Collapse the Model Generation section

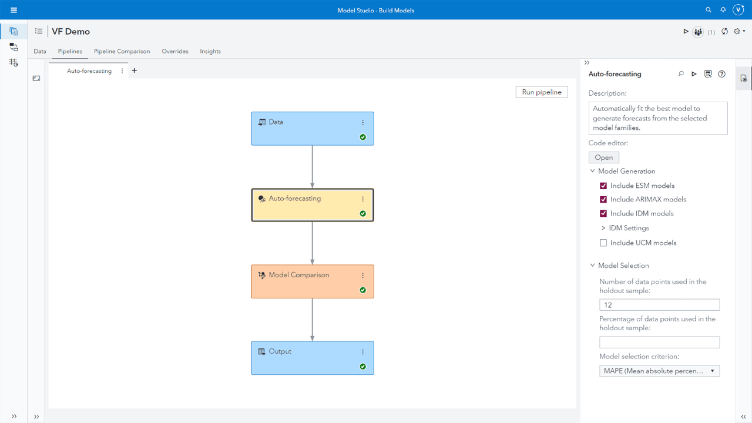pyautogui.click(x=592, y=172)
